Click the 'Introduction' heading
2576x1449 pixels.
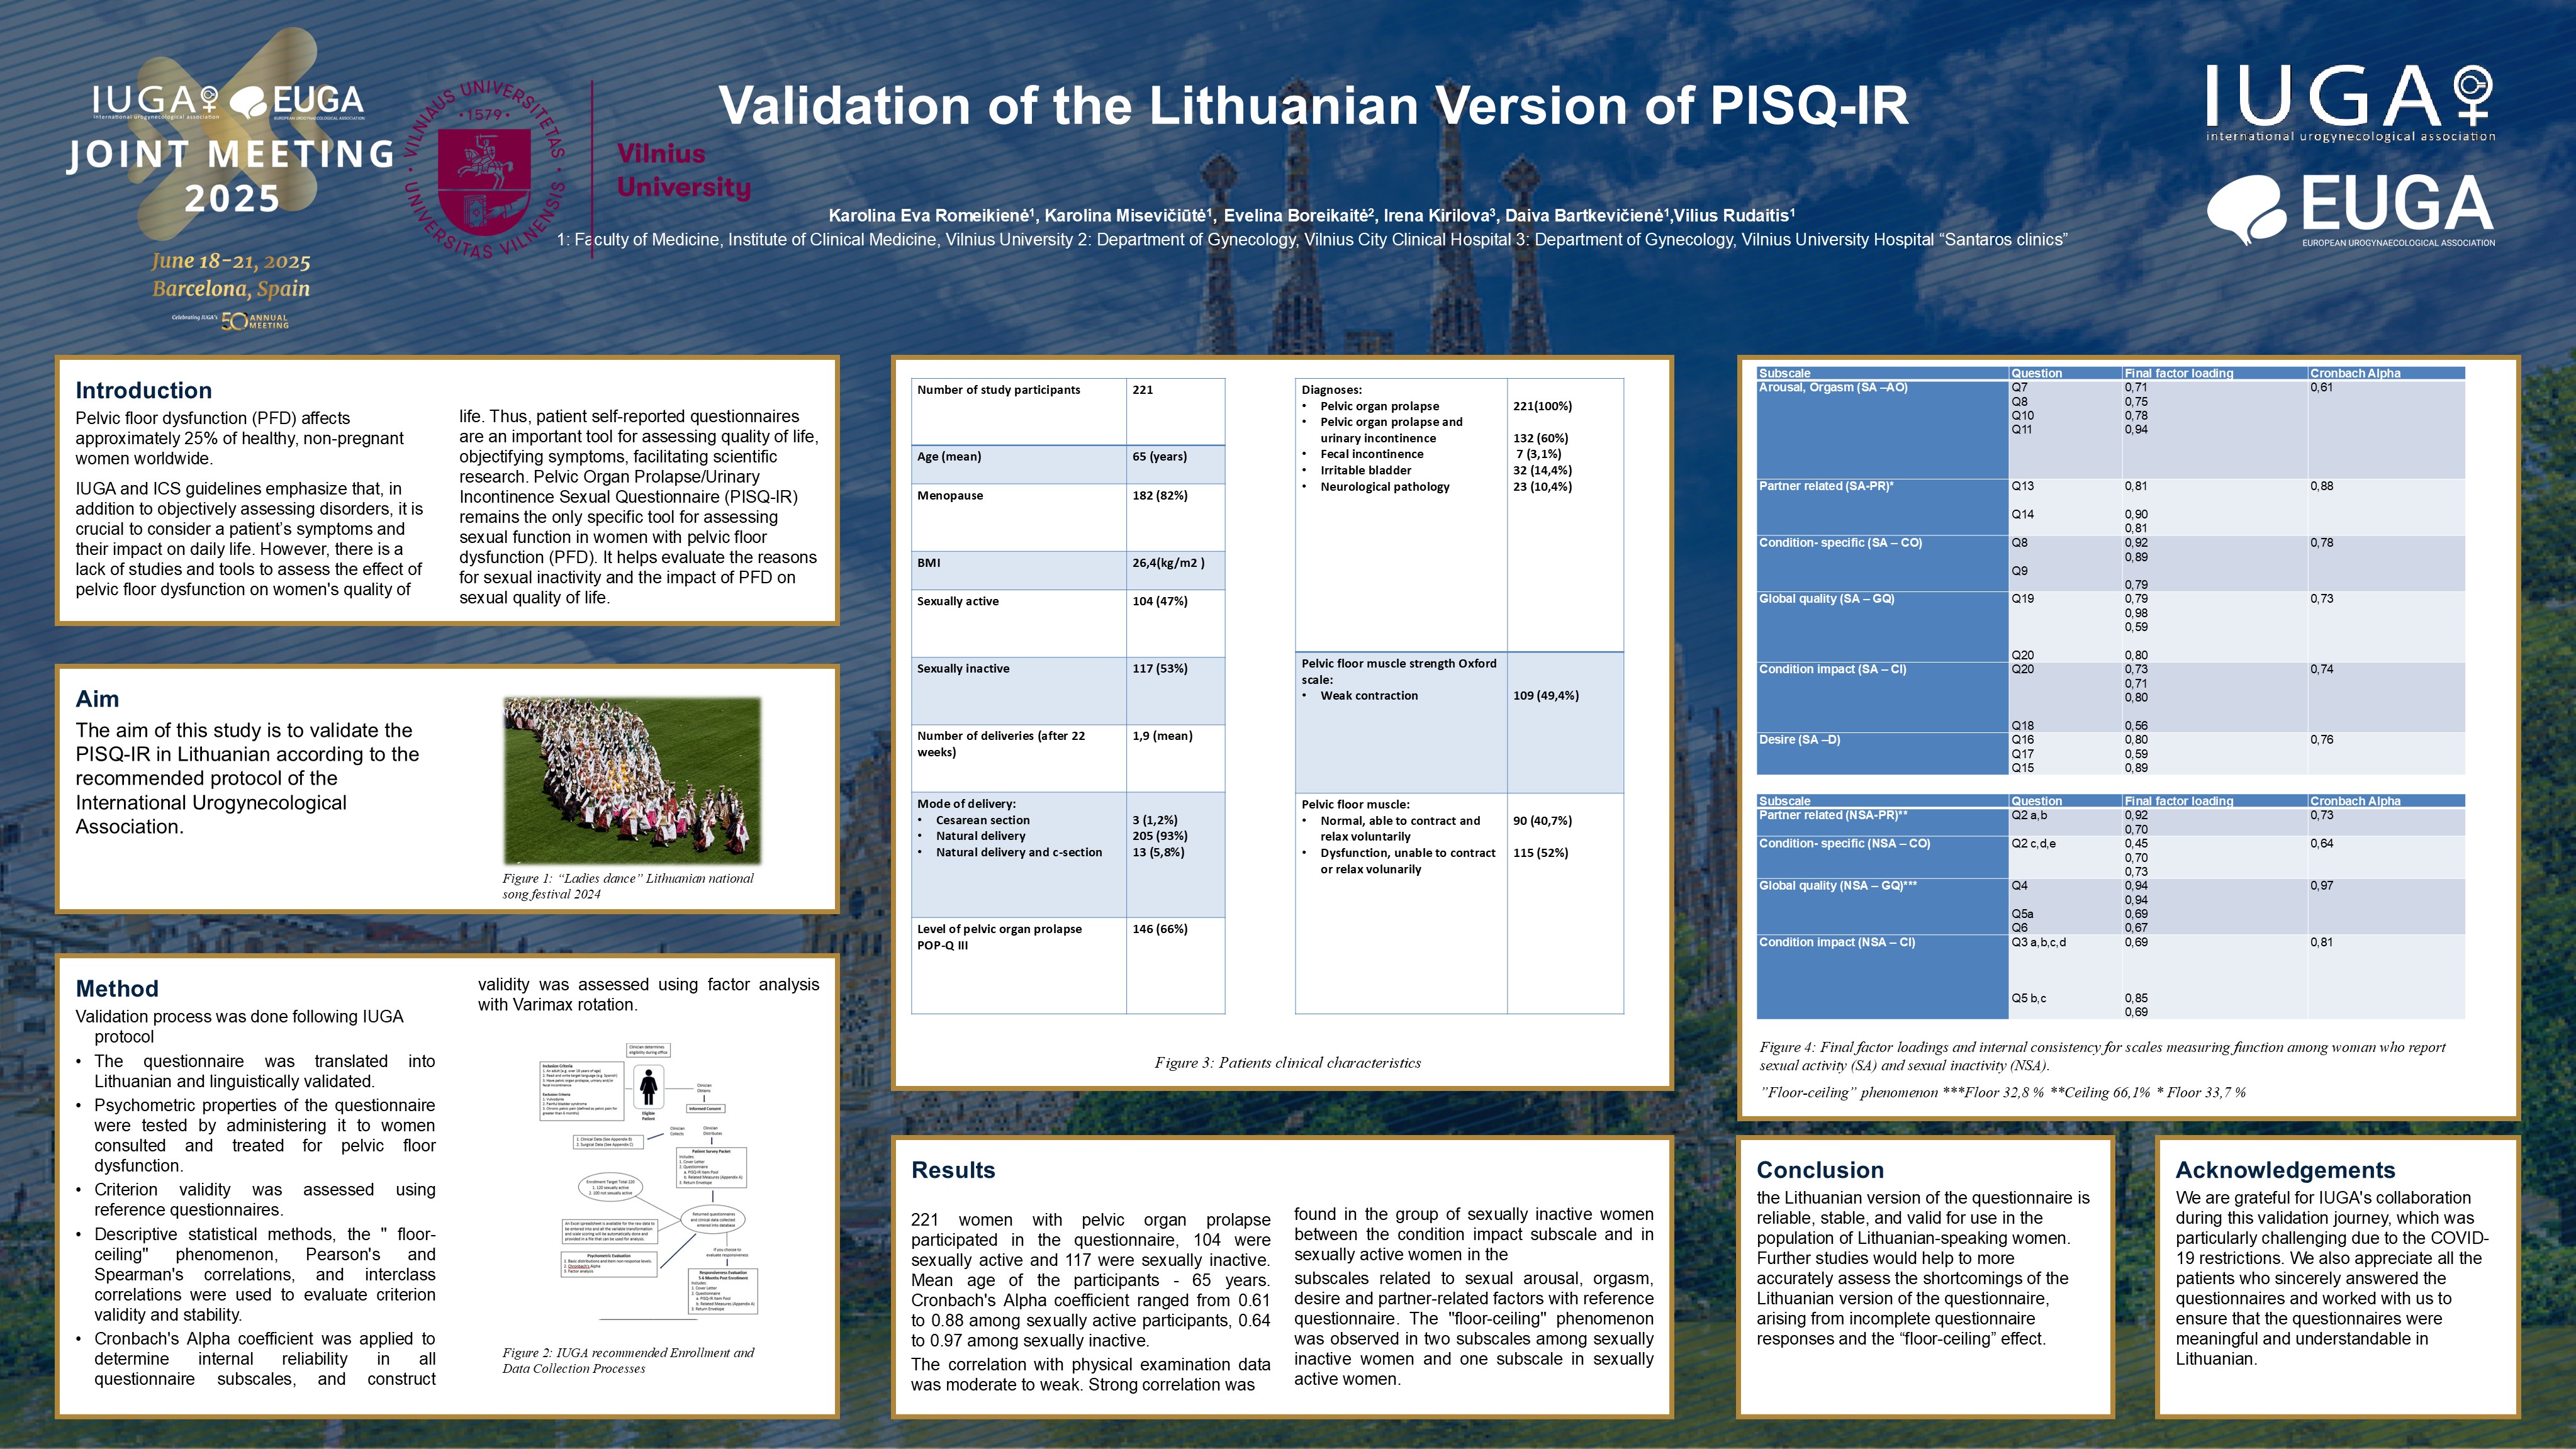143,390
